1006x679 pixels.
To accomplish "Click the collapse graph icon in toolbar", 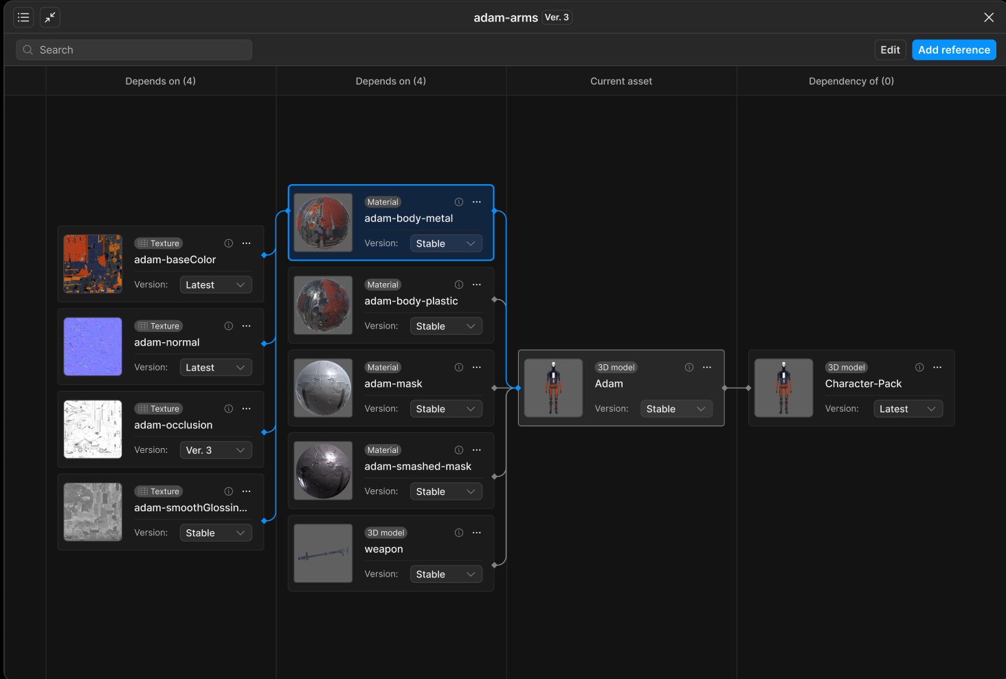I will 49,17.
